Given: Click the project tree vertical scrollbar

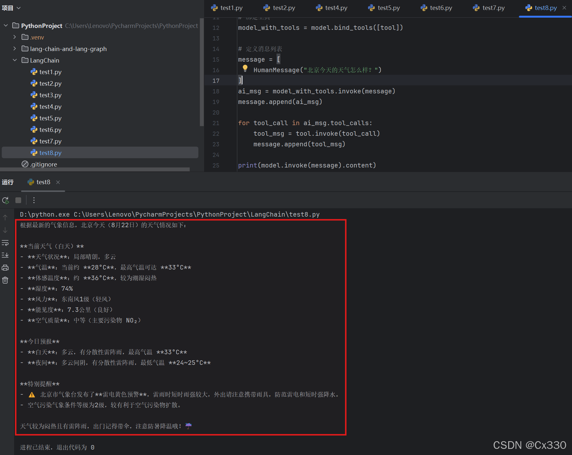Looking at the screenshot, I should point(202,73).
